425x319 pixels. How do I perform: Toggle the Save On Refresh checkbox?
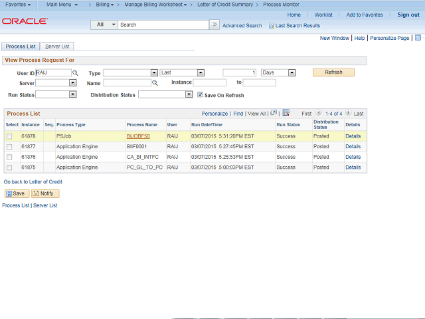coord(200,95)
